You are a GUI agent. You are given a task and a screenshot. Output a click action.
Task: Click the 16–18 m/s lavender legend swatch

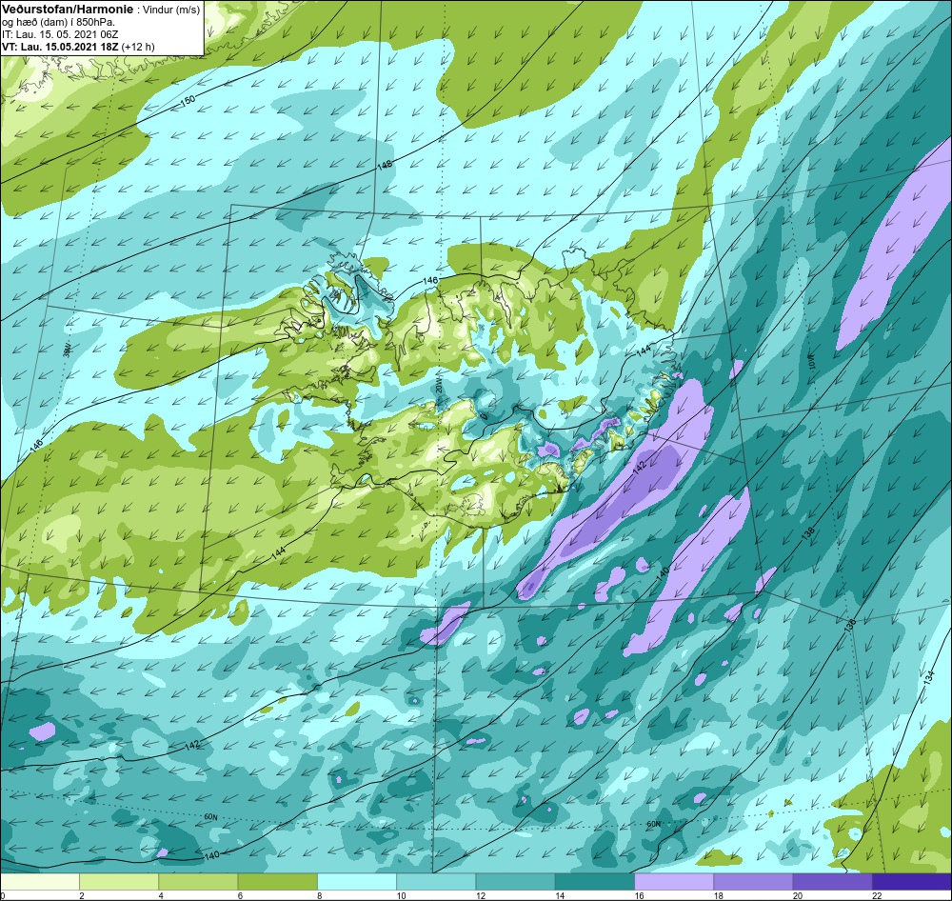click(x=674, y=880)
